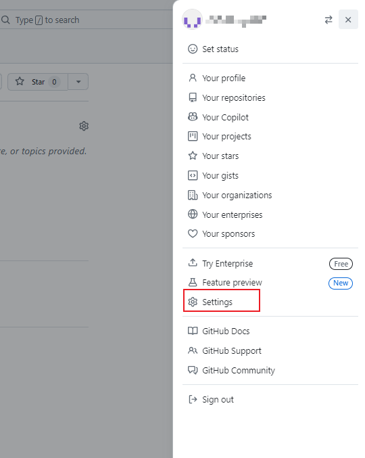Close the user menu panel

[x=348, y=20]
